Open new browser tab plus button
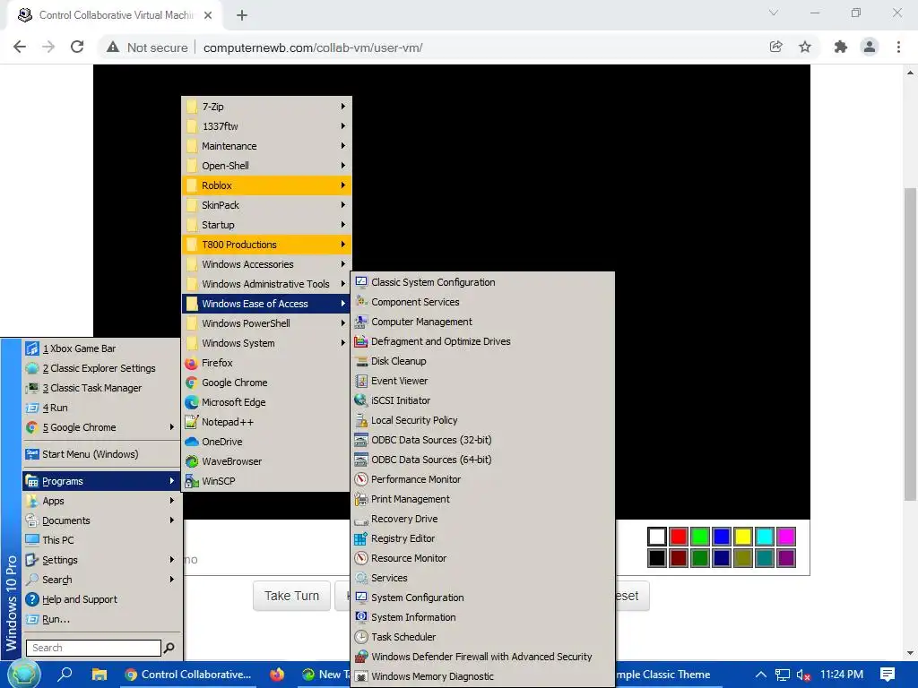 pos(242,15)
